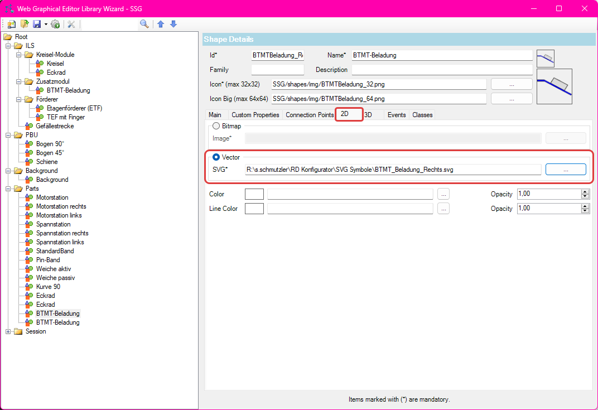Click the Kurve 90 shape icon
This screenshot has width=598, height=410.
coord(29,287)
